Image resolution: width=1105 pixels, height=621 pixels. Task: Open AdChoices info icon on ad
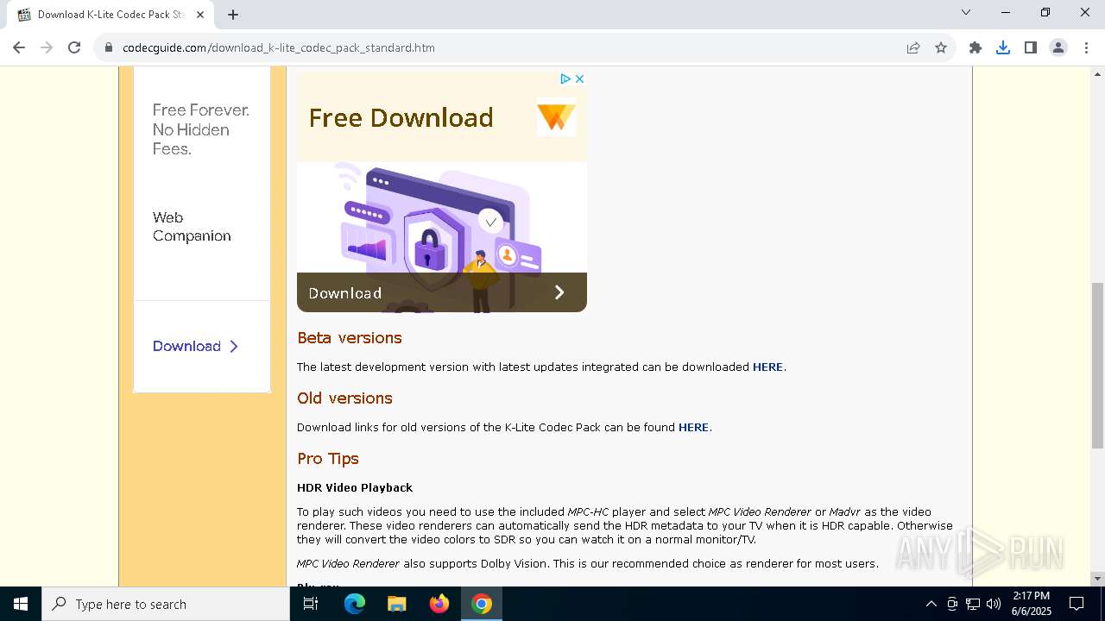click(565, 78)
